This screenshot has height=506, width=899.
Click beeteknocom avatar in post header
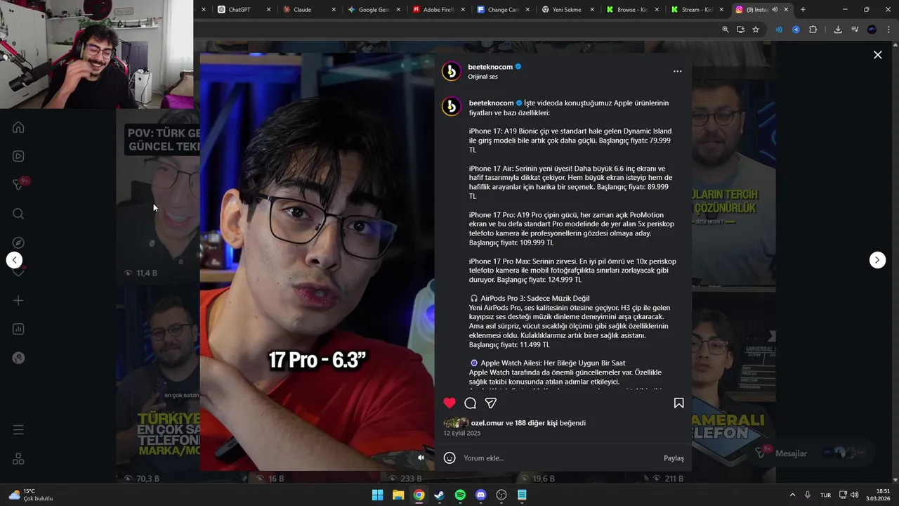tap(451, 71)
